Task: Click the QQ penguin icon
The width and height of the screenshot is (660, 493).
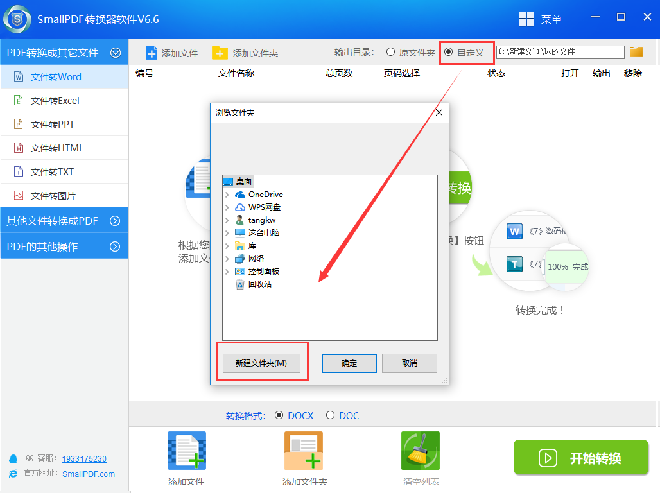Action: (x=13, y=459)
